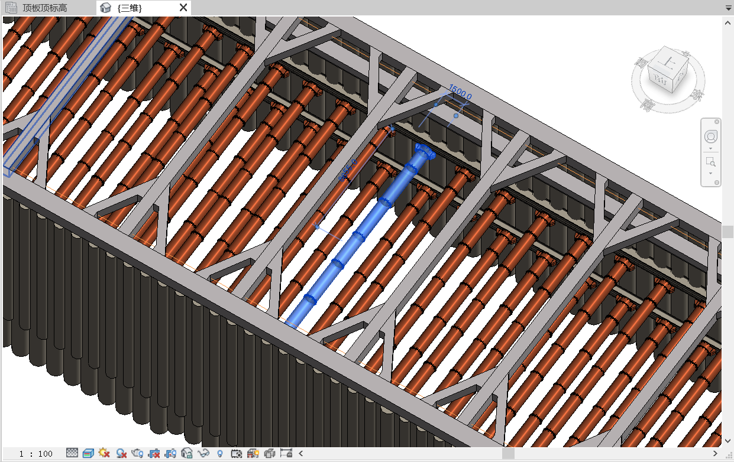Click the Highlight Displacement Sets icon

pyautogui.click(x=269, y=453)
